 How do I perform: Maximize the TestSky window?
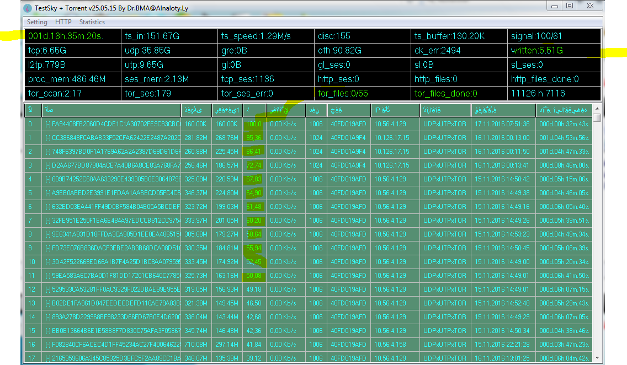click(569, 6)
